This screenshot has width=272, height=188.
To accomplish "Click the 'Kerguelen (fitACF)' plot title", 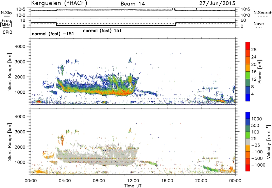I will (x=59, y=3).
